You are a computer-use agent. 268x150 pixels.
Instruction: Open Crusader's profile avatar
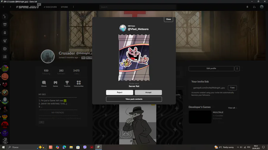(x=48, y=56)
